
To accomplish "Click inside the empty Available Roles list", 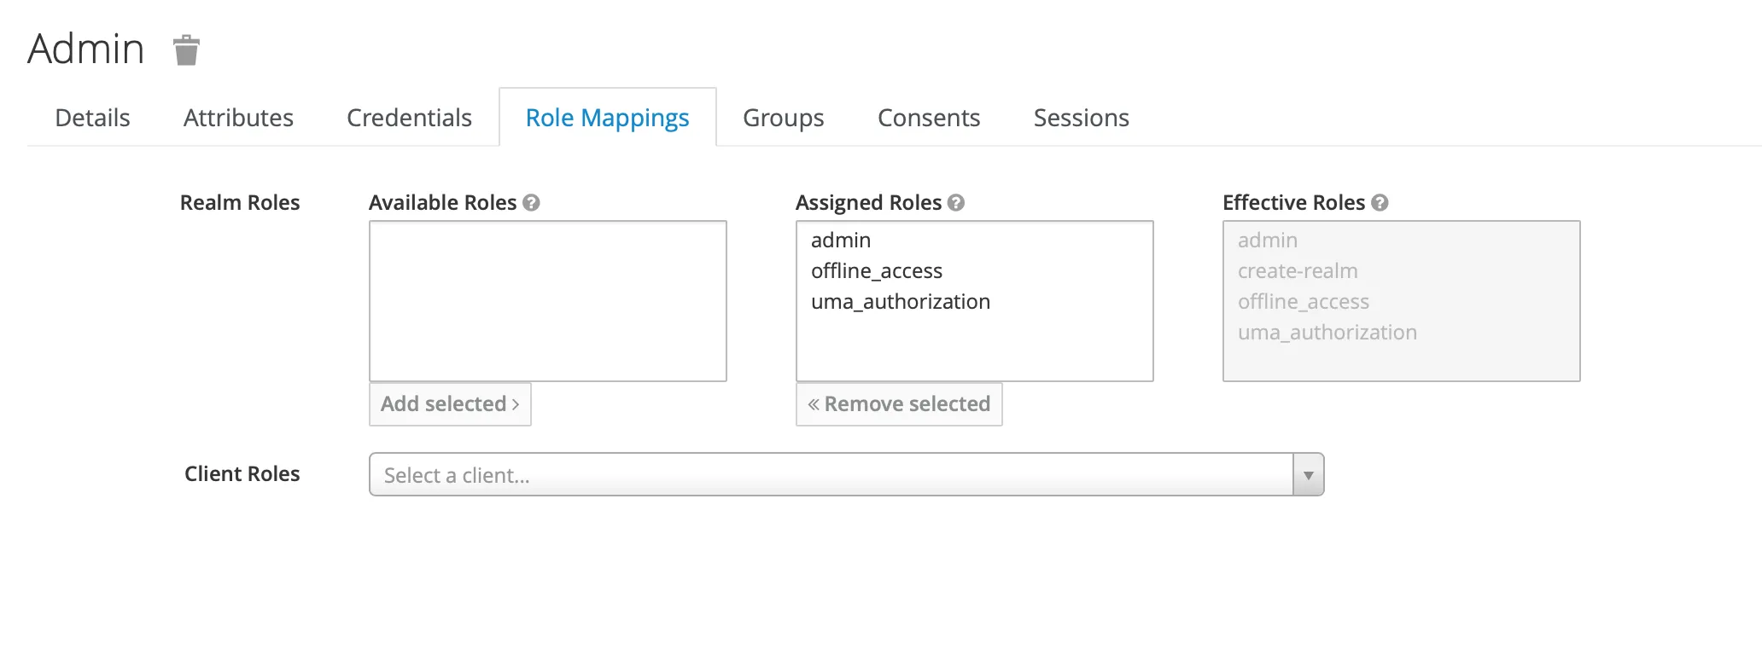I will 547,300.
